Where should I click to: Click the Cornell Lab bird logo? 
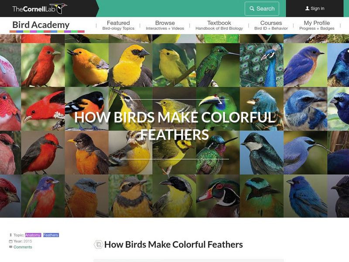(x=61, y=8)
